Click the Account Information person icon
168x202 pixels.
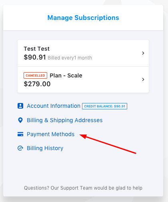coord(20,106)
